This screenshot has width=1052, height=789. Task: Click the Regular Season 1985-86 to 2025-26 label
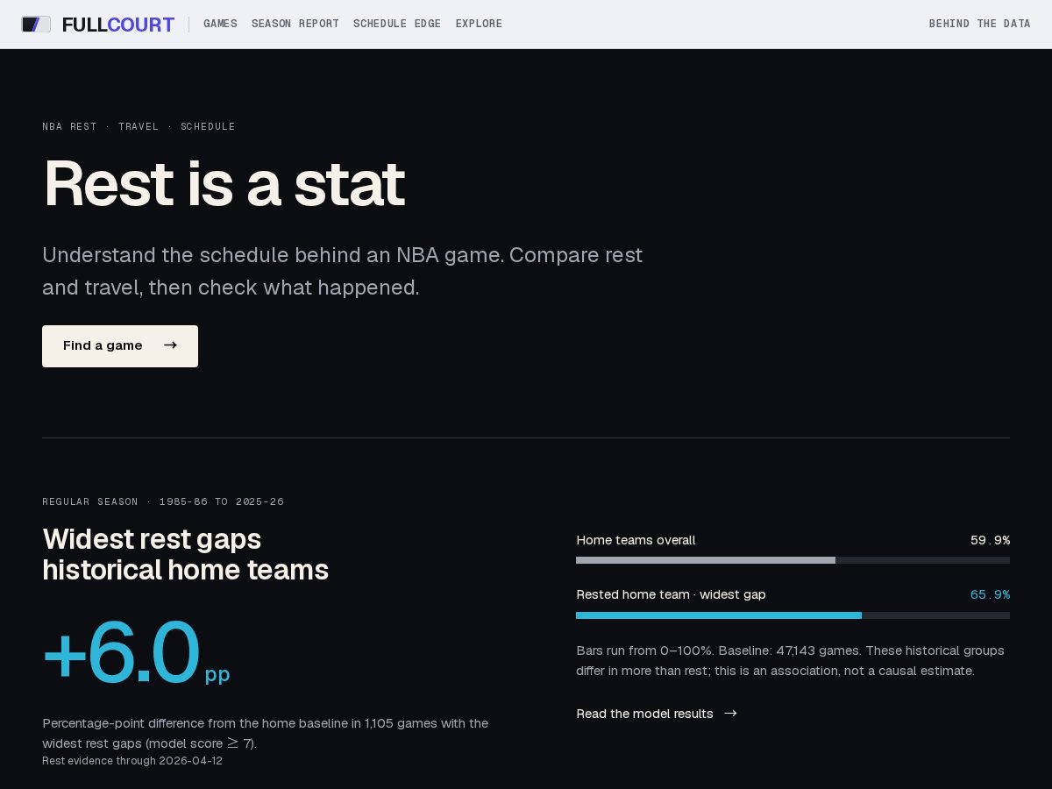tap(163, 501)
